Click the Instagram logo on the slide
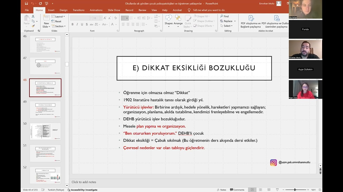 coord(273,162)
